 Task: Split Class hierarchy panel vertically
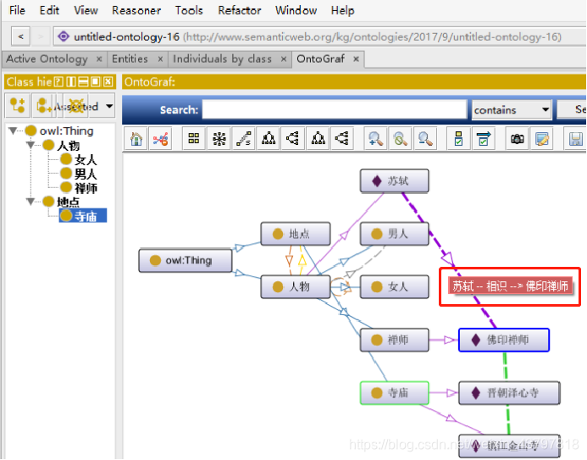point(71,81)
